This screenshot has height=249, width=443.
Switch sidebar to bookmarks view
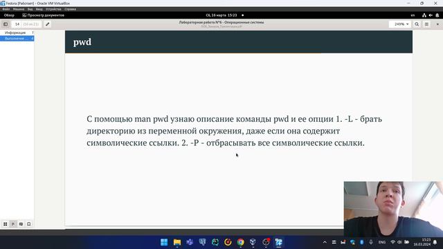[x=29, y=224]
